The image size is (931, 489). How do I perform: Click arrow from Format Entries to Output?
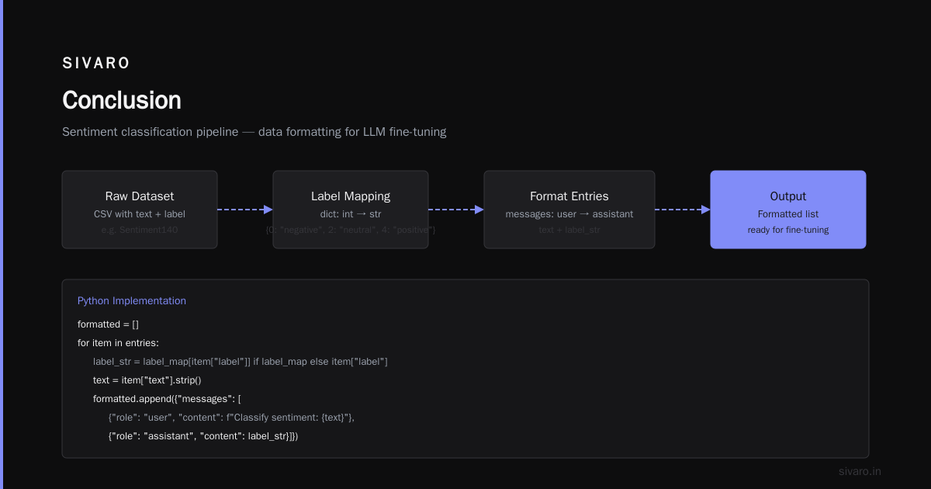683,210
